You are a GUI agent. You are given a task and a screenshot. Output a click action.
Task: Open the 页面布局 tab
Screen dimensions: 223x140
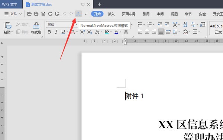point(129,14)
